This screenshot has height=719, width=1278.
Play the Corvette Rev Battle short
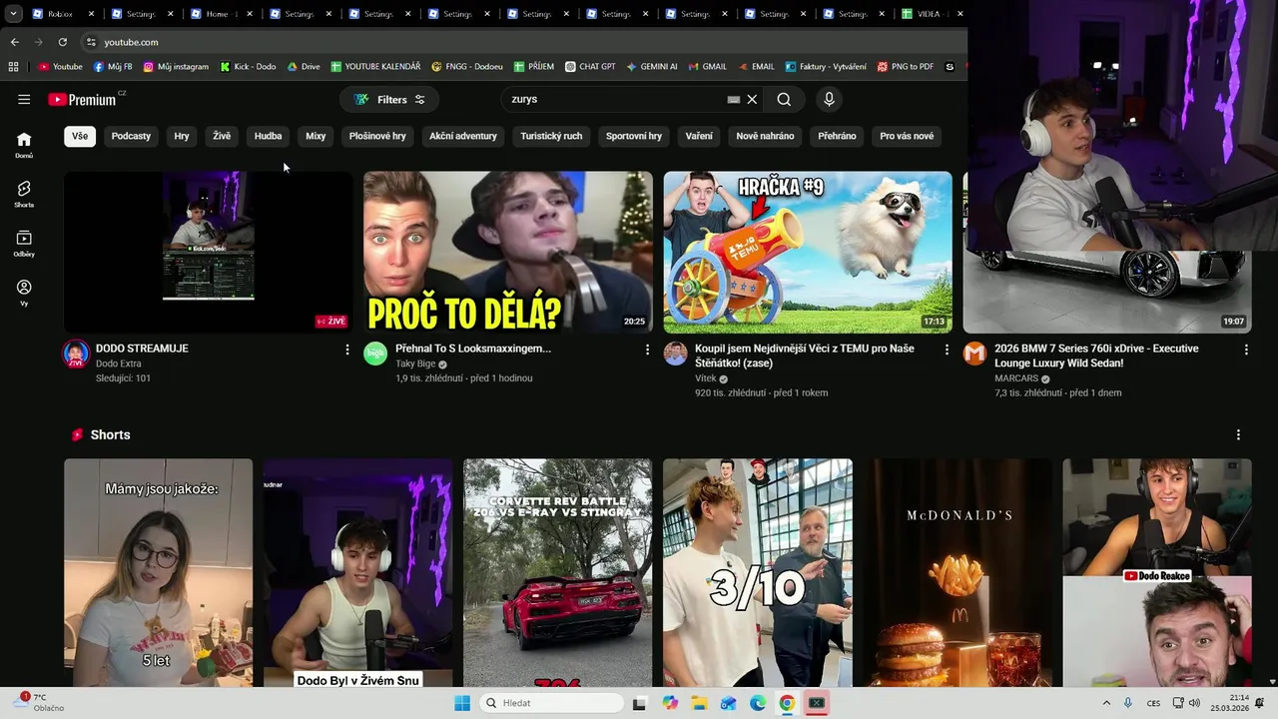pos(558,572)
